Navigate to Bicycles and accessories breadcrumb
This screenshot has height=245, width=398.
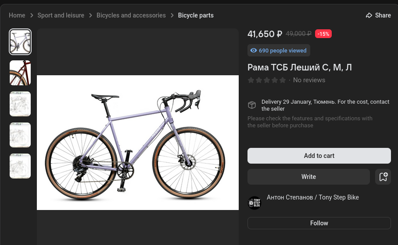(x=131, y=15)
